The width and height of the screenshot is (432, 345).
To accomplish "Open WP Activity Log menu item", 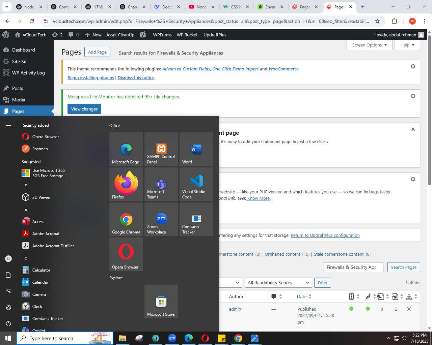I will tap(27, 73).
